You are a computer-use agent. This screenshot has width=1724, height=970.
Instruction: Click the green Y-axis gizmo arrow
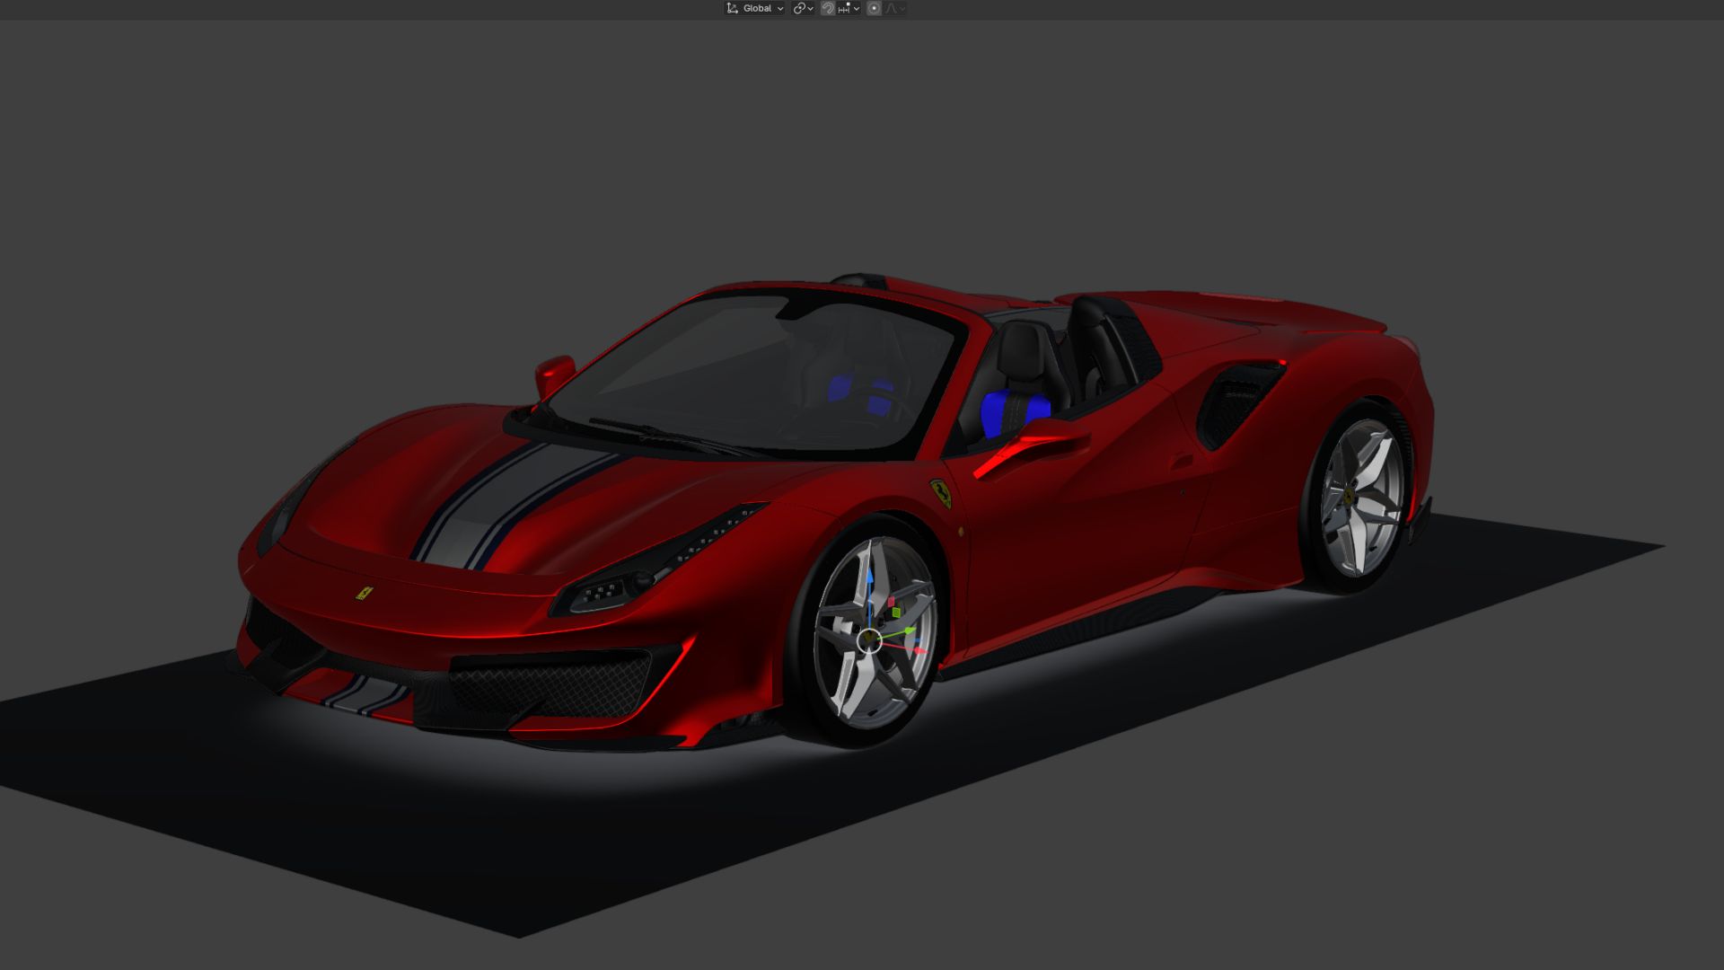[x=909, y=630]
